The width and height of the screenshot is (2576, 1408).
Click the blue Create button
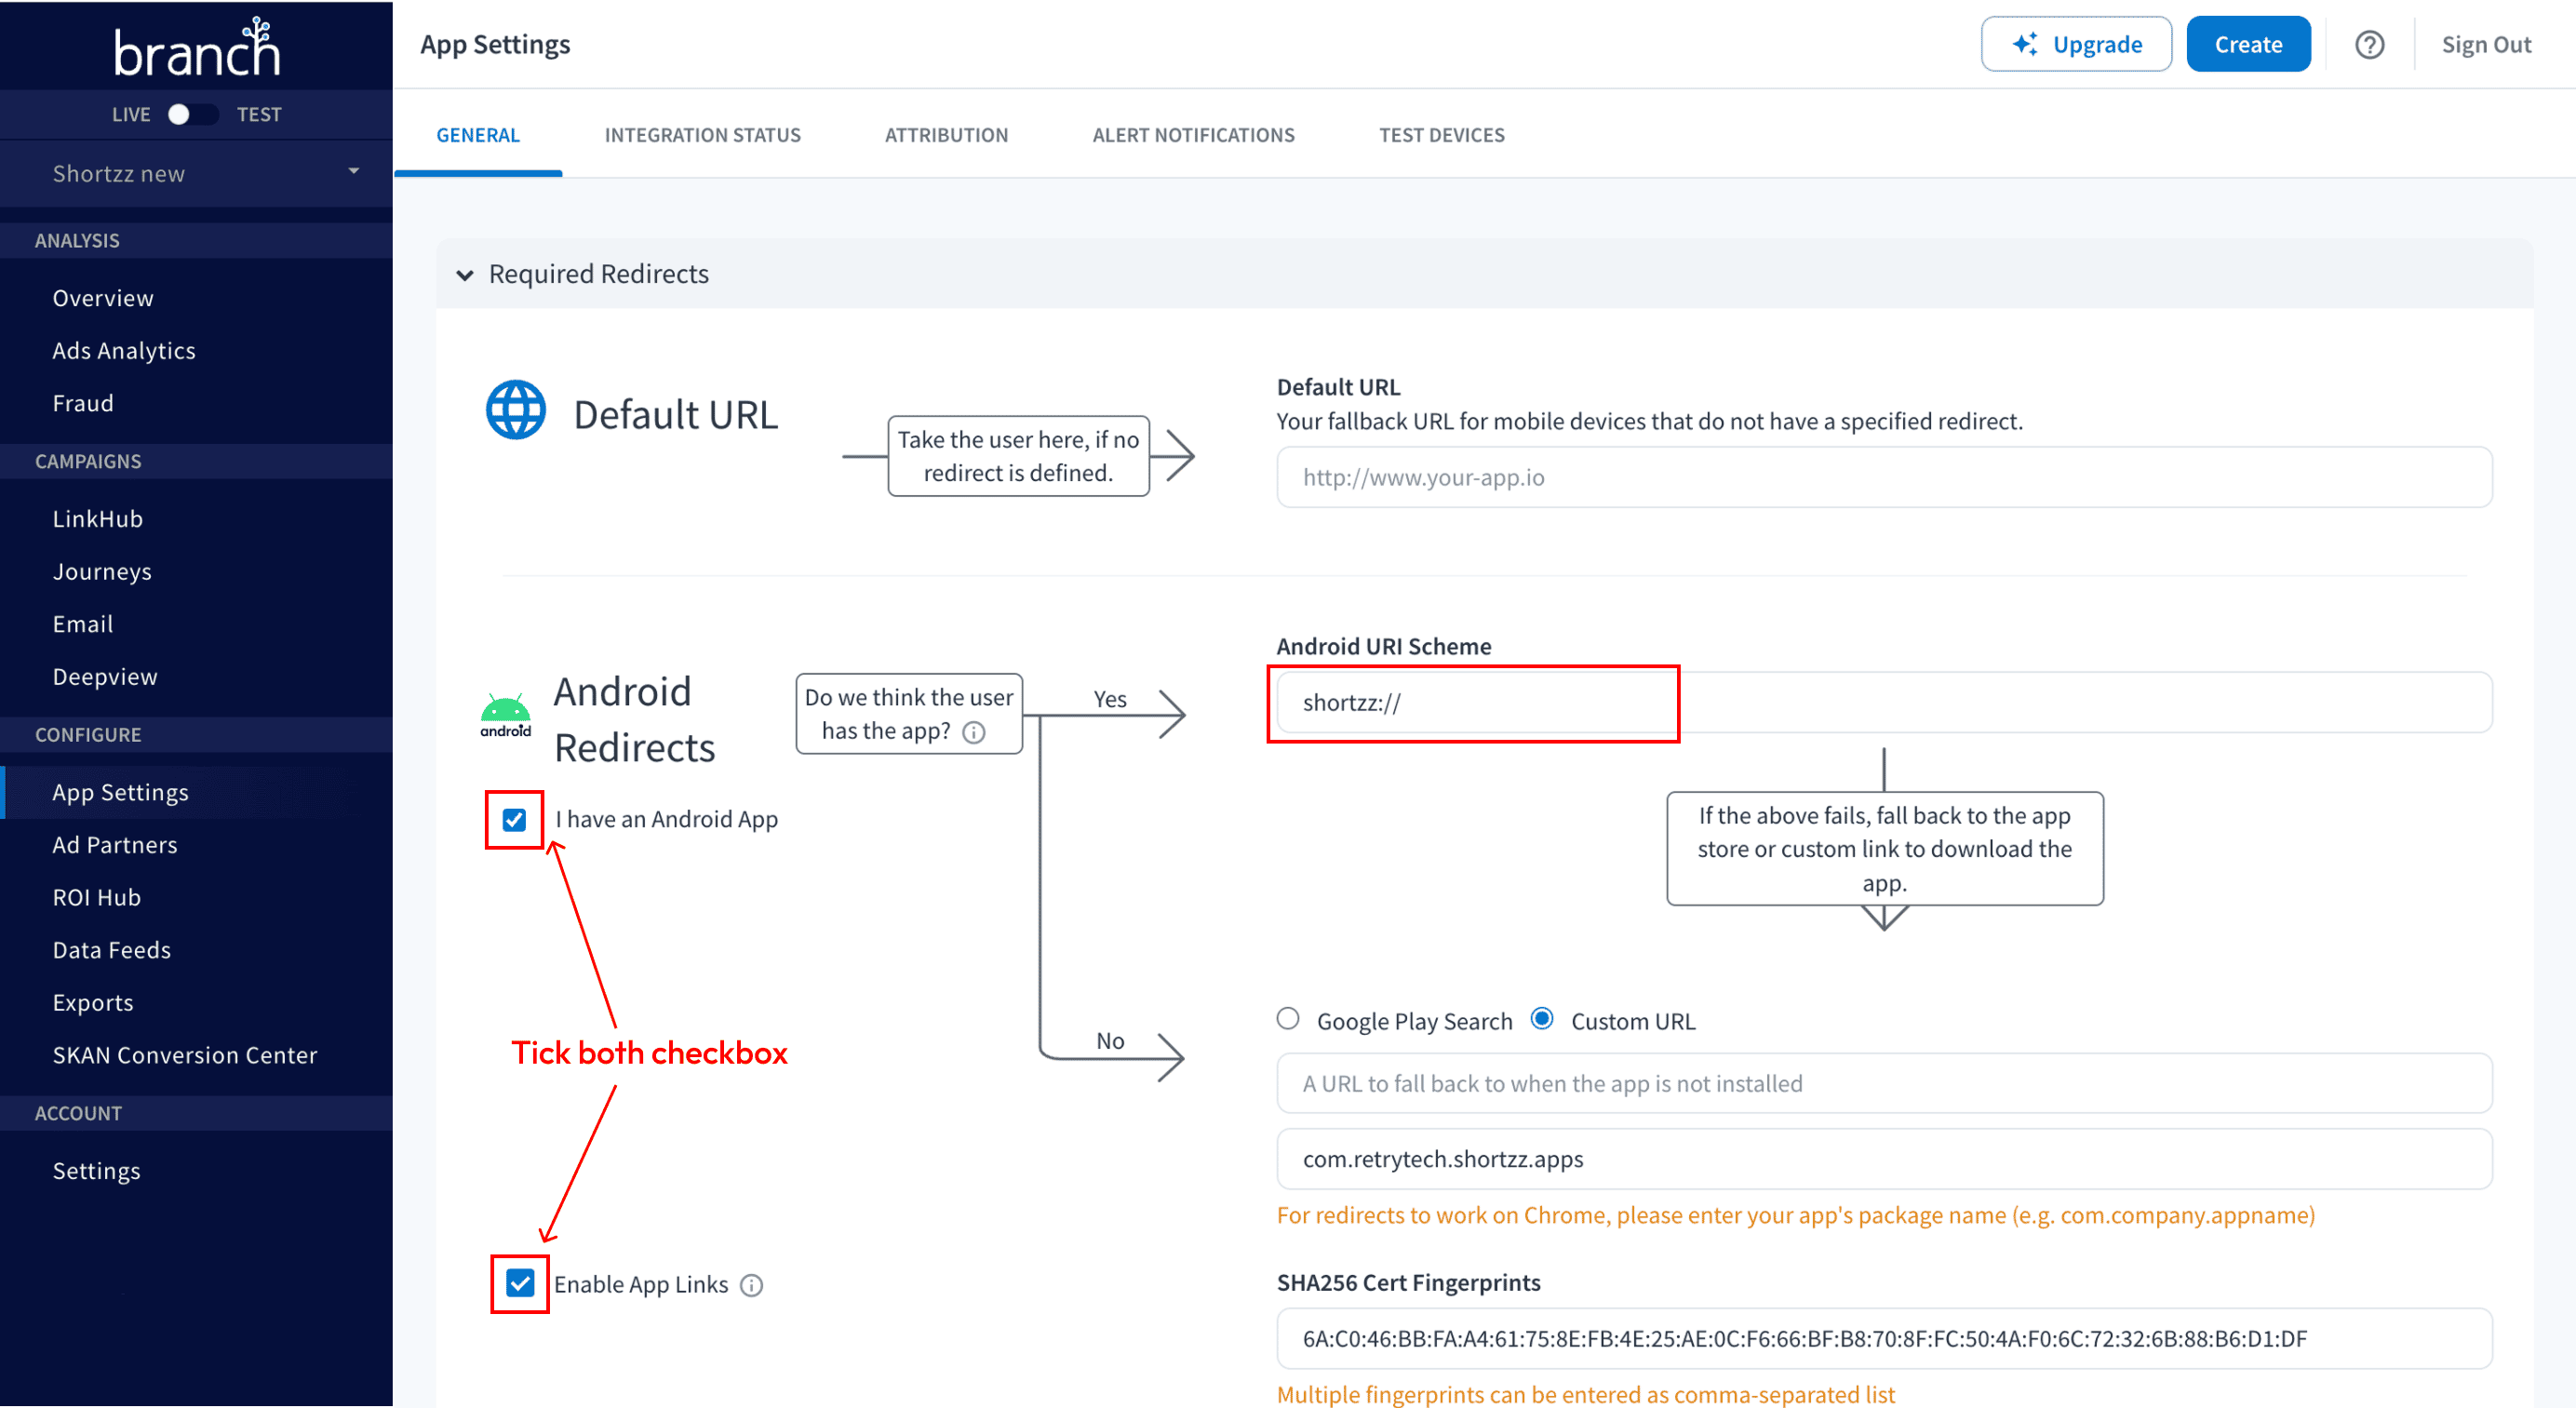pyautogui.click(x=2247, y=44)
